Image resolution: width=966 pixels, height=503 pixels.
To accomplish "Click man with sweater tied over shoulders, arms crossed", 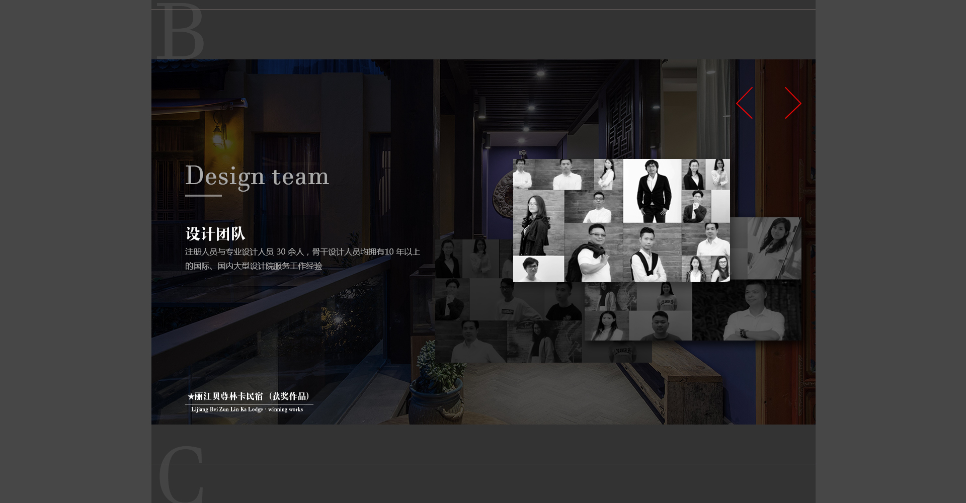I will point(652,254).
